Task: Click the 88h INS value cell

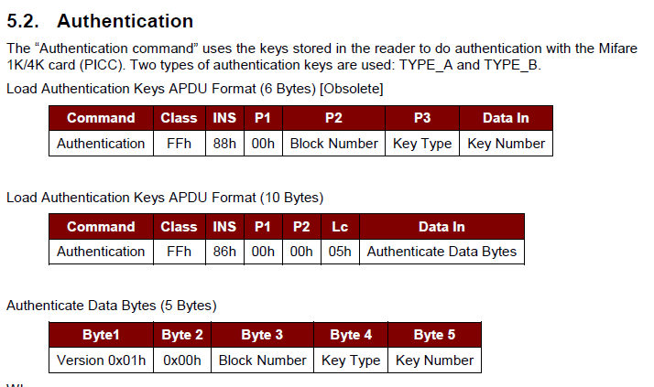Action: click(224, 144)
